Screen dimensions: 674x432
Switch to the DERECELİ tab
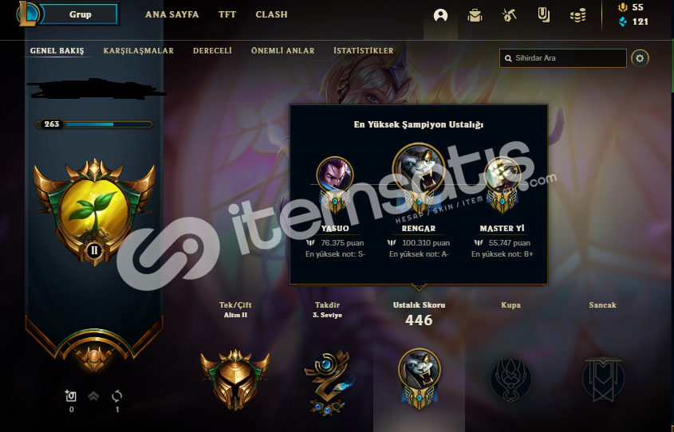point(212,51)
